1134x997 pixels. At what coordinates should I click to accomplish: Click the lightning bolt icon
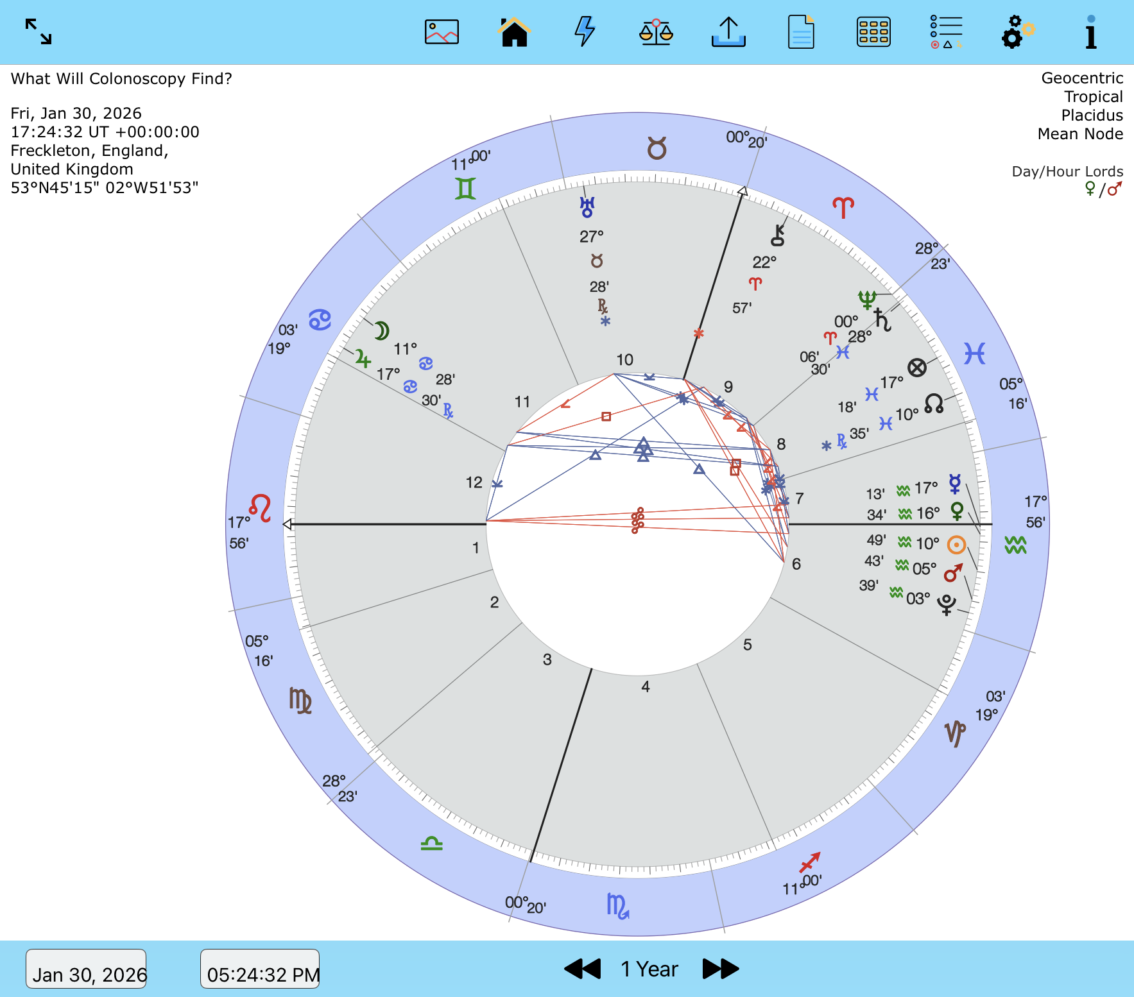(x=584, y=31)
